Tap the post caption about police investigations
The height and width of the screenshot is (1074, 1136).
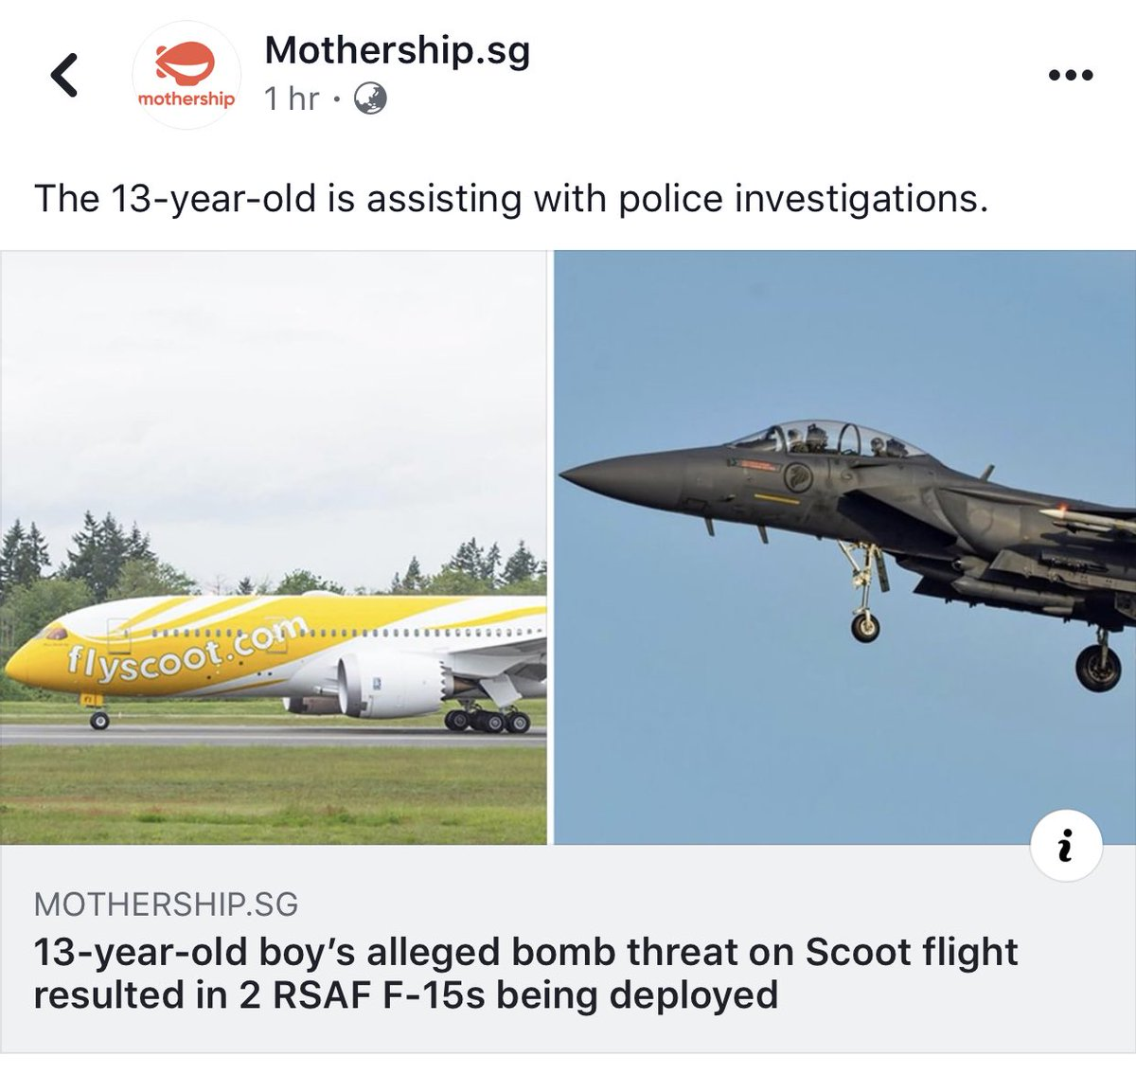tap(511, 199)
